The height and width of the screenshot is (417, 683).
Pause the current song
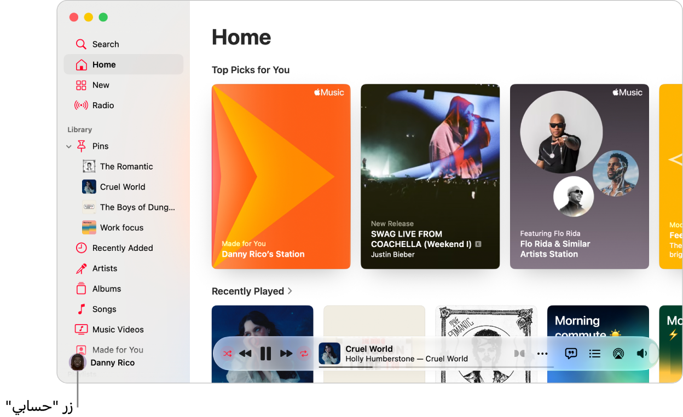pyautogui.click(x=265, y=354)
